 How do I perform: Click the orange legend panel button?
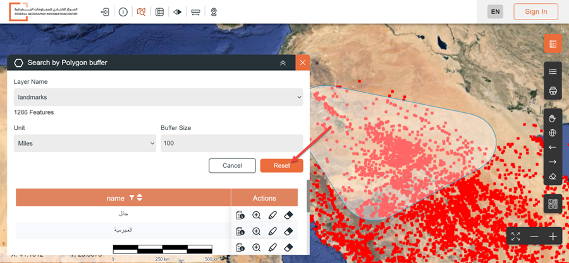coord(553,44)
